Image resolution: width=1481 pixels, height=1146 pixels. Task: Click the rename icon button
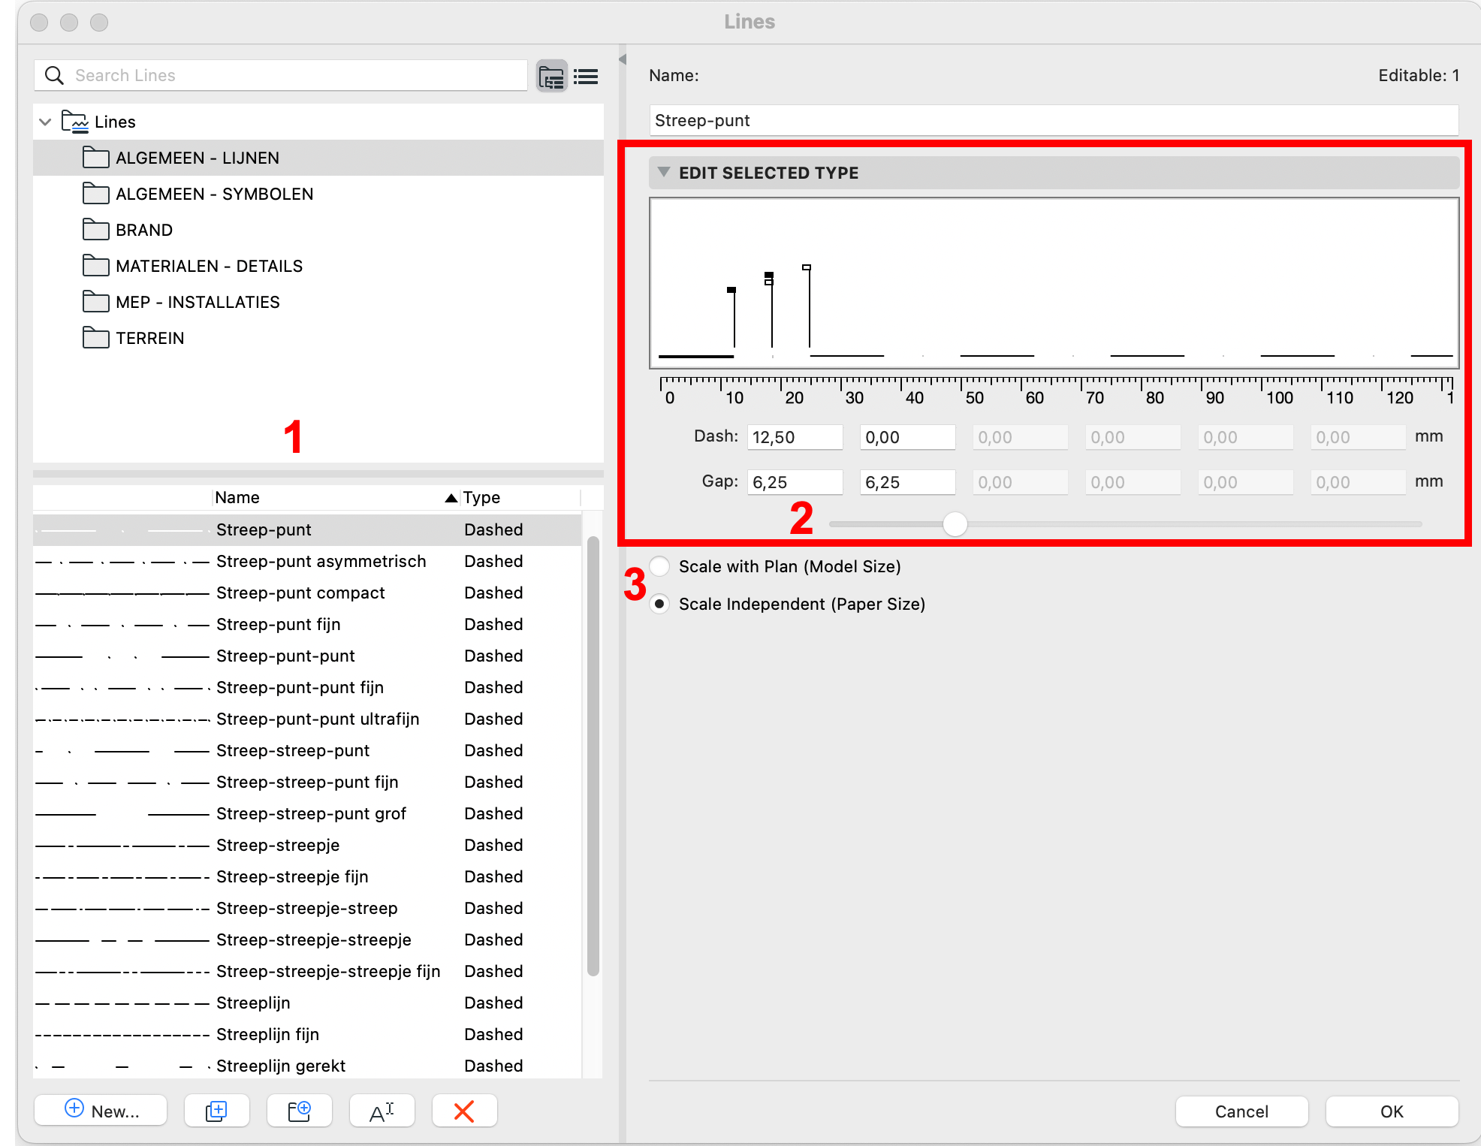(382, 1111)
